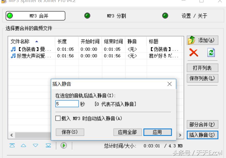Click the silence duration input showing 5

click(67, 103)
